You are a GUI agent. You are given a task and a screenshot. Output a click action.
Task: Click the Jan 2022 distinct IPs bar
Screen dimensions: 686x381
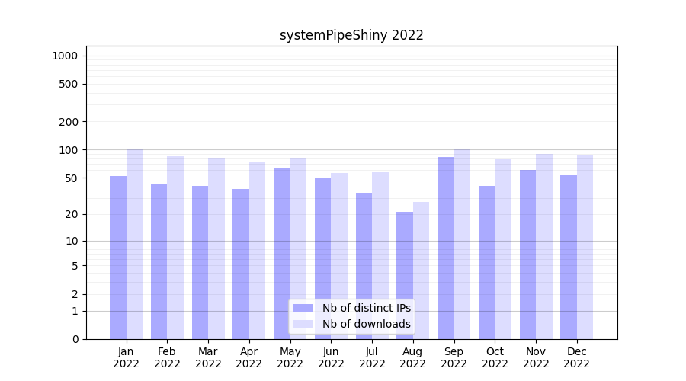pyautogui.click(x=118, y=258)
